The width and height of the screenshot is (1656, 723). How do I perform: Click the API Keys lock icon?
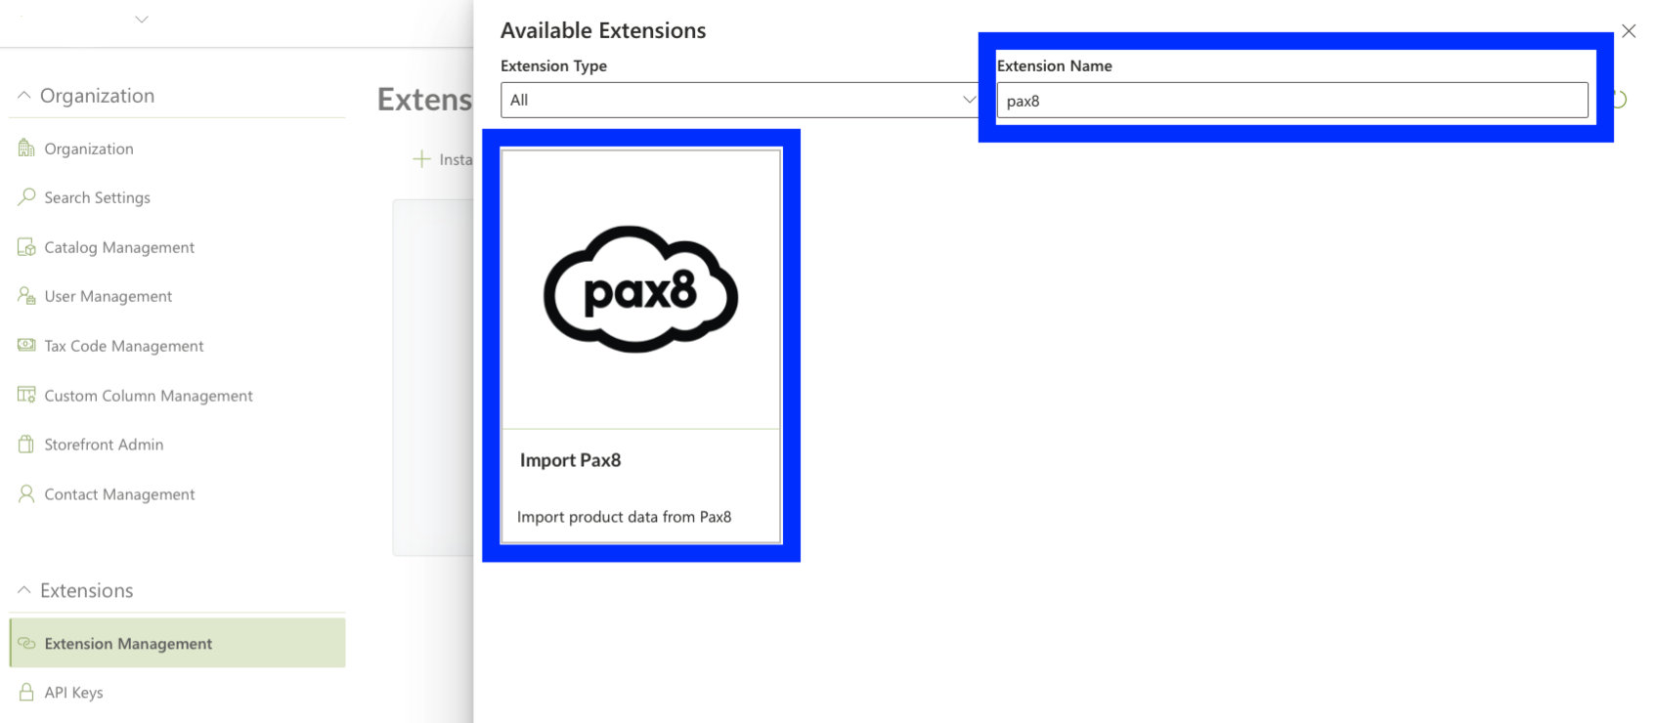26,692
